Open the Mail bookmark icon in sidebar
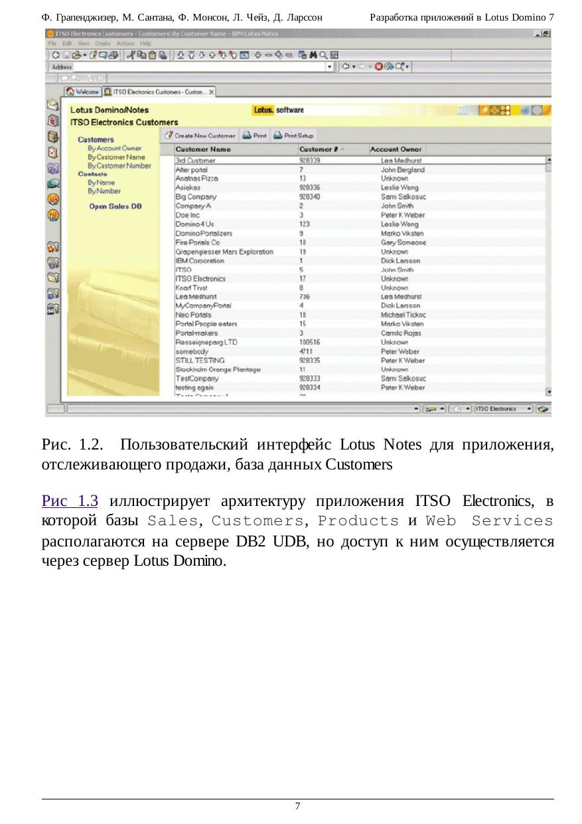 click(53, 106)
